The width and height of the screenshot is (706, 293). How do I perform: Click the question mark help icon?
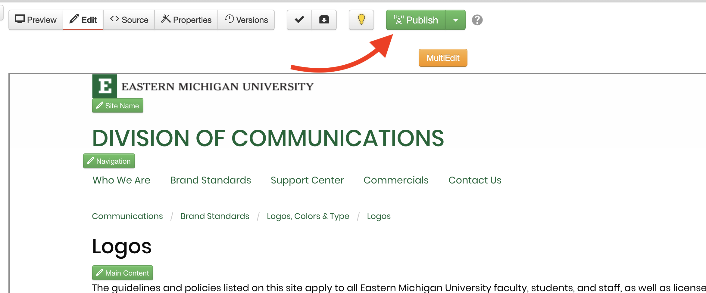(x=477, y=20)
